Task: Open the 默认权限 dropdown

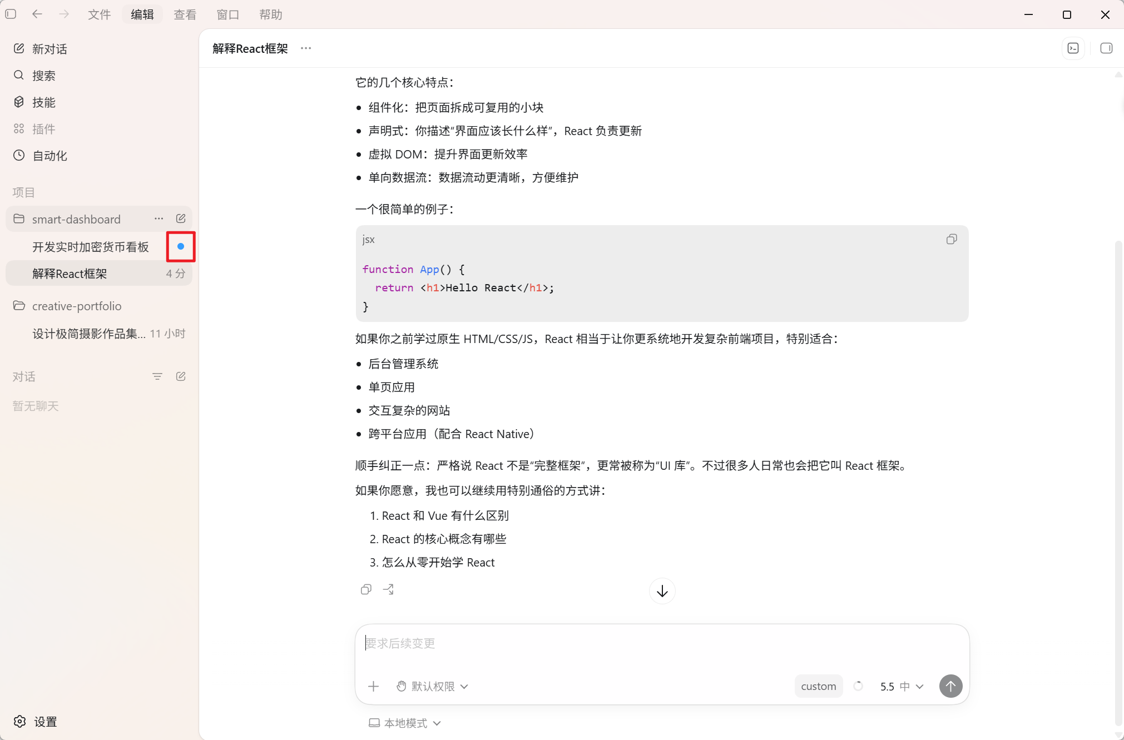Action: [433, 687]
